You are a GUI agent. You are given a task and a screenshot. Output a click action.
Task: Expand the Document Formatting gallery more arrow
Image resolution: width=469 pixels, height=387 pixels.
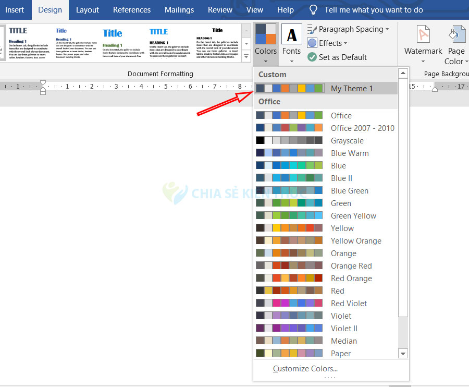click(246, 57)
